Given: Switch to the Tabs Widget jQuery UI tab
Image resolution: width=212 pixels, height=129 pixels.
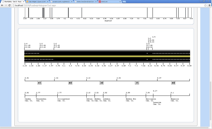Looking at the screenshot, I should pyautogui.click(x=37, y=2).
